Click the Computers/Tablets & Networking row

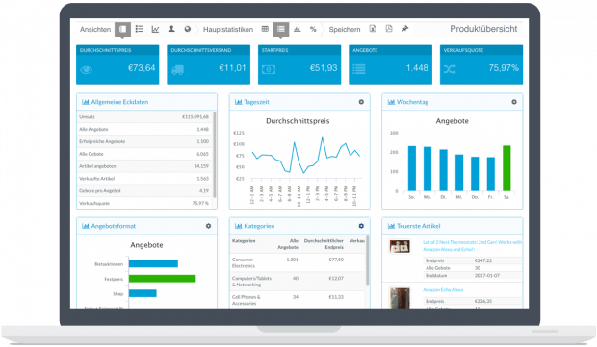[298, 282]
